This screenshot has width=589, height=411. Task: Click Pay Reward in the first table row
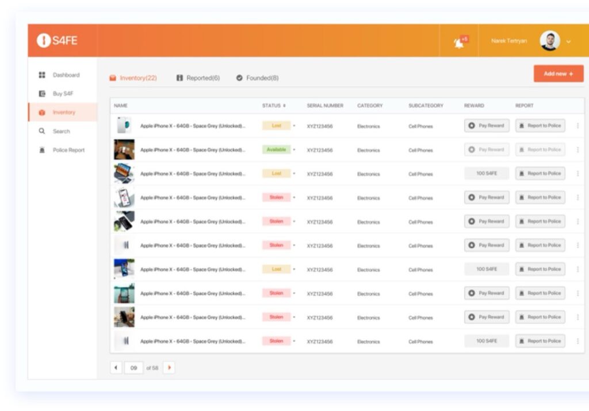pyautogui.click(x=487, y=125)
